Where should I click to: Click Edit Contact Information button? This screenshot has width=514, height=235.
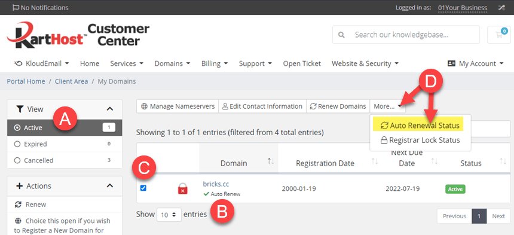(x=262, y=106)
